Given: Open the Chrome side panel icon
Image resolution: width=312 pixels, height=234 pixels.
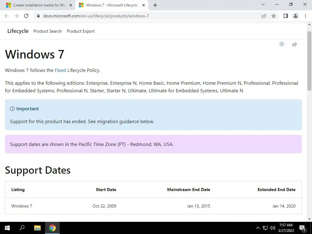Looking at the screenshot, I should click(286, 16).
